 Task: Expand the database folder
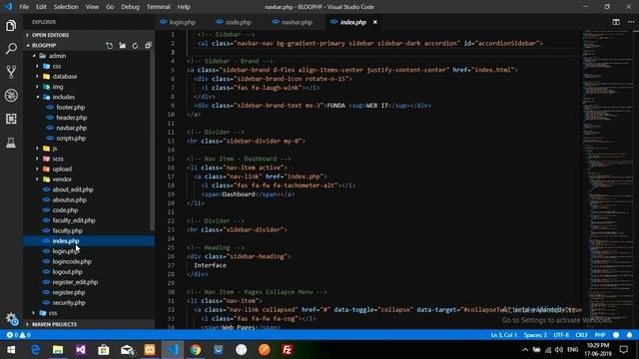click(64, 76)
